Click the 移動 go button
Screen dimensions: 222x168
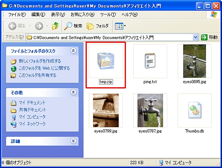coord(209,38)
